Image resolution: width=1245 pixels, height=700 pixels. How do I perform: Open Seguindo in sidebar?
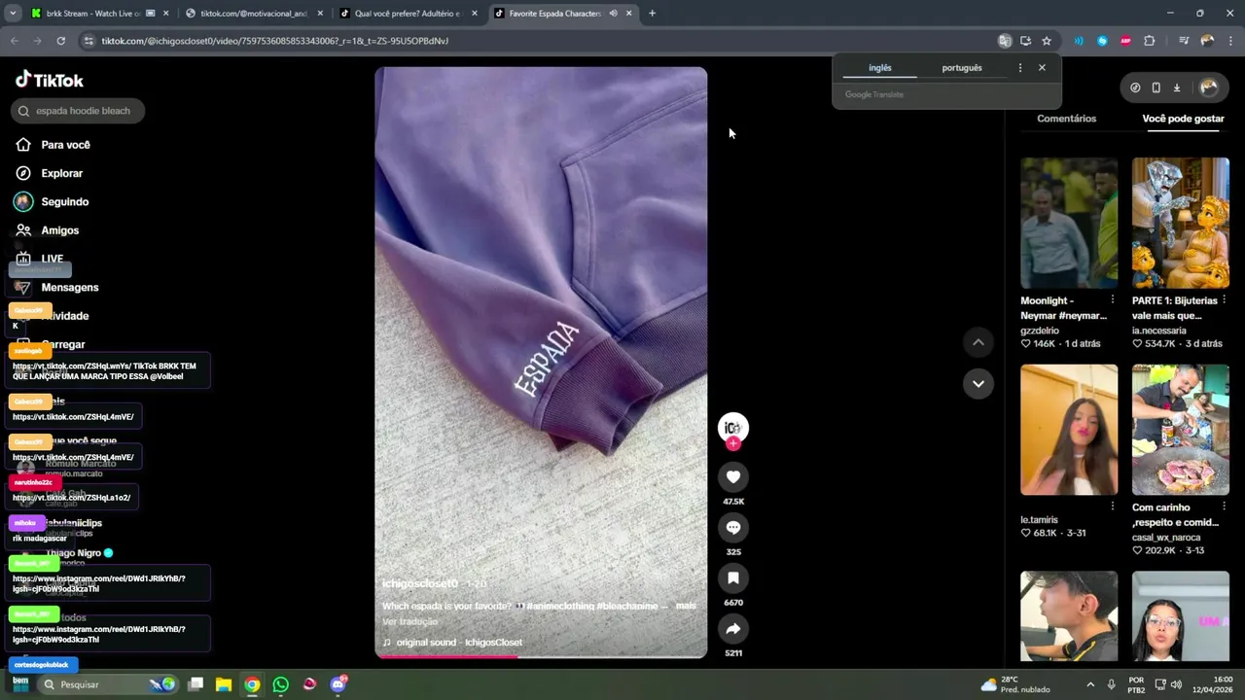(x=64, y=202)
